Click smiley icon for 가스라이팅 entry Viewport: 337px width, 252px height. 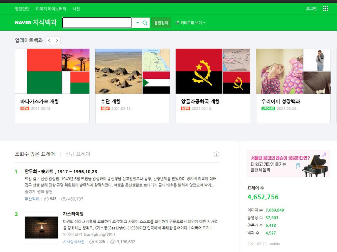pyautogui.click(x=92, y=242)
